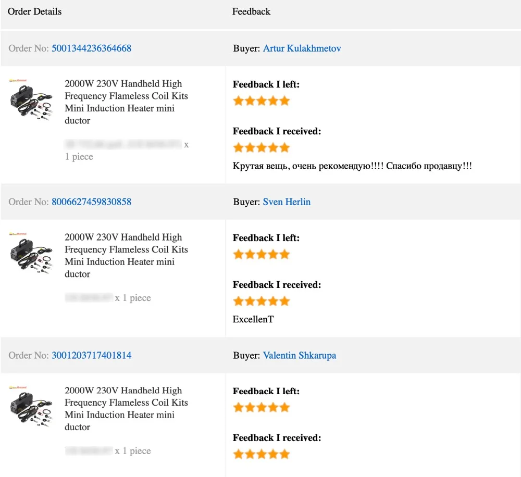Image resolution: width=521 pixels, height=477 pixels.
Task: Click 'Feedback I left' stars for Sven Herlin
Action: click(261, 254)
